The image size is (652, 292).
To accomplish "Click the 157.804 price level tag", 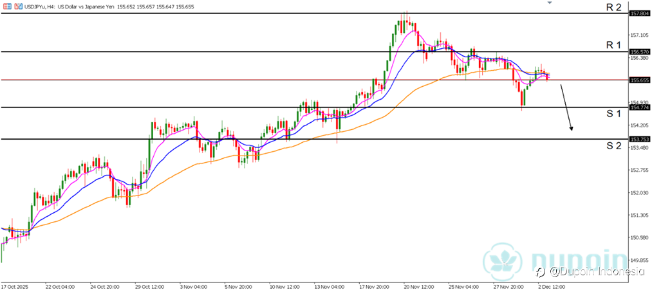I will [x=639, y=14].
